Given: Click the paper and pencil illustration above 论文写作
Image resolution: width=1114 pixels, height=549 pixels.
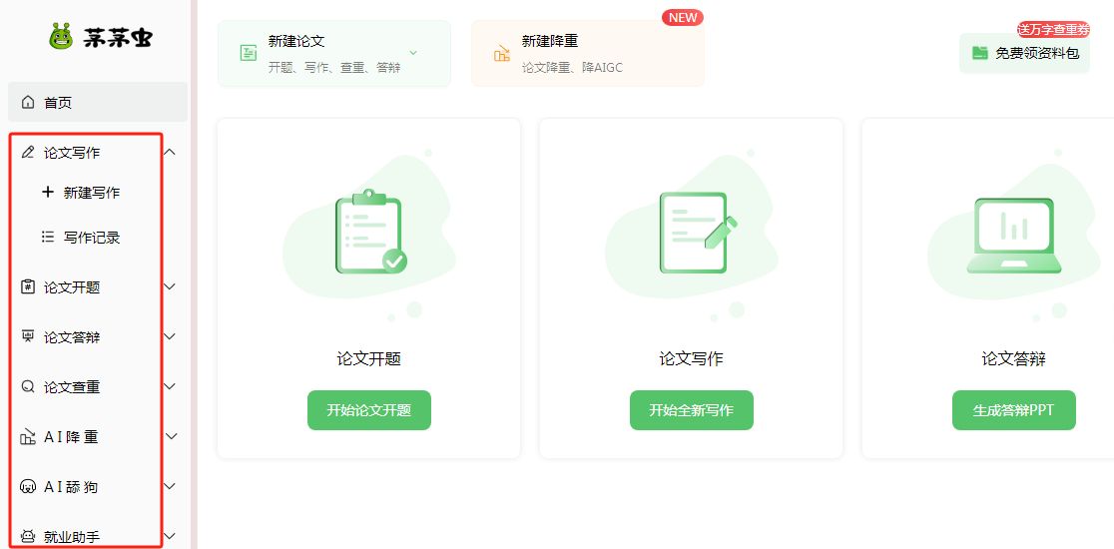Looking at the screenshot, I should tap(698, 233).
